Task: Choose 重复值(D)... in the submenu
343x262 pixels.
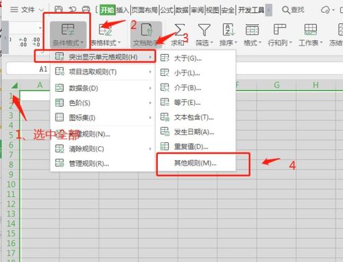Action: pyautogui.click(x=196, y=146)
